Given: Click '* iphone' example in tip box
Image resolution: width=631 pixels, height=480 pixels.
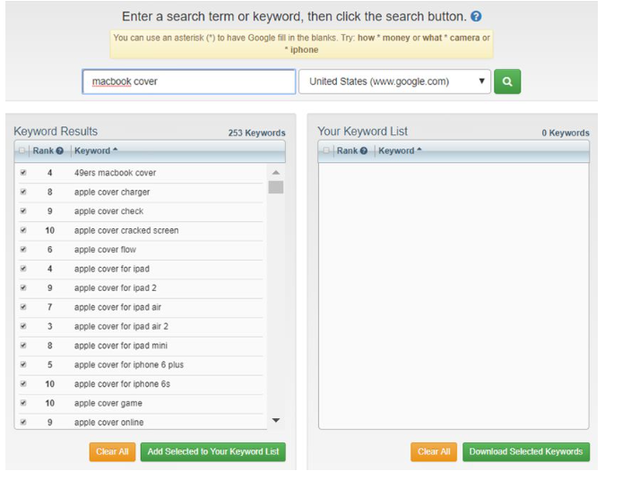Looking at the screenshot, I should (301, 50).
